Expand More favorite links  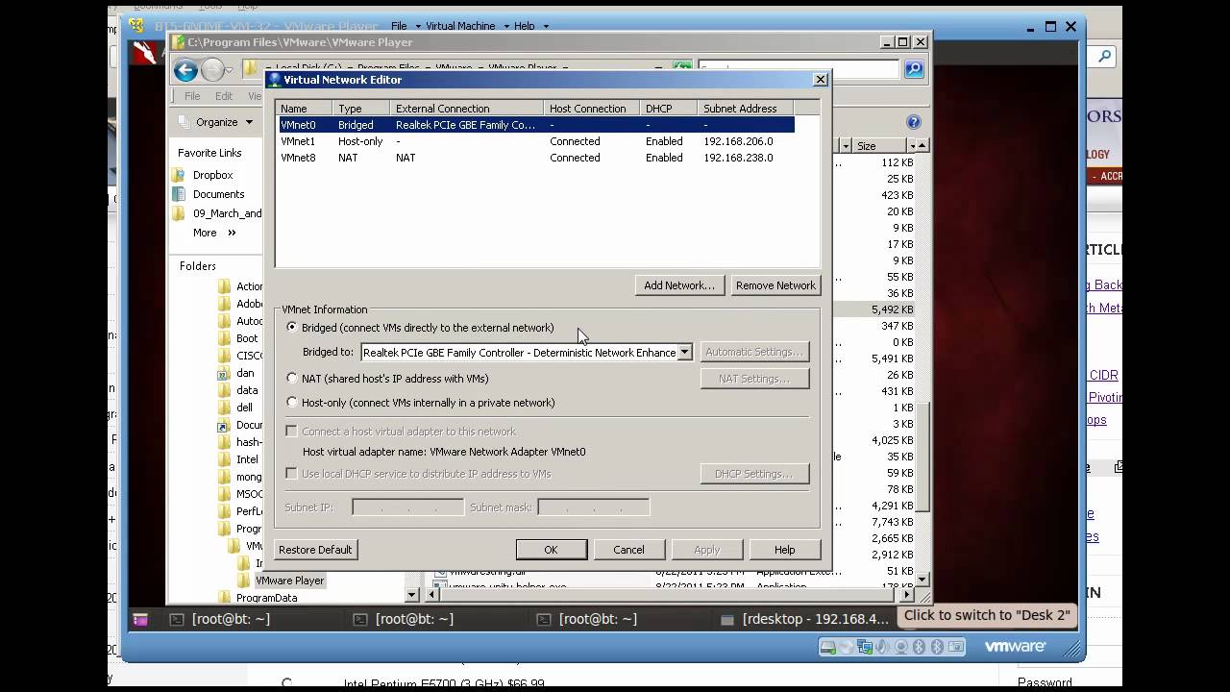(214, 233)
